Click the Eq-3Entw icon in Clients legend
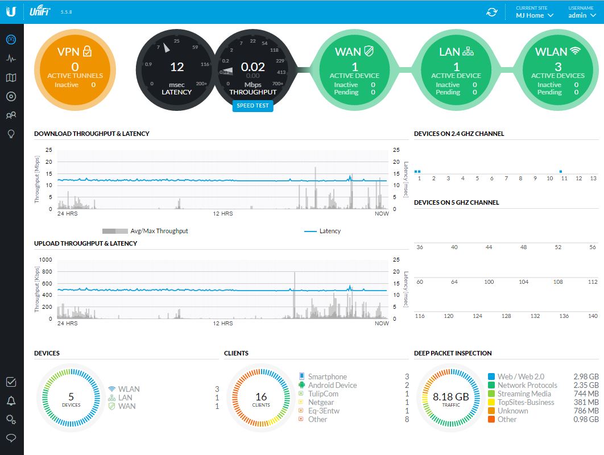Screen dimensions: 604x455 point(301,410)
